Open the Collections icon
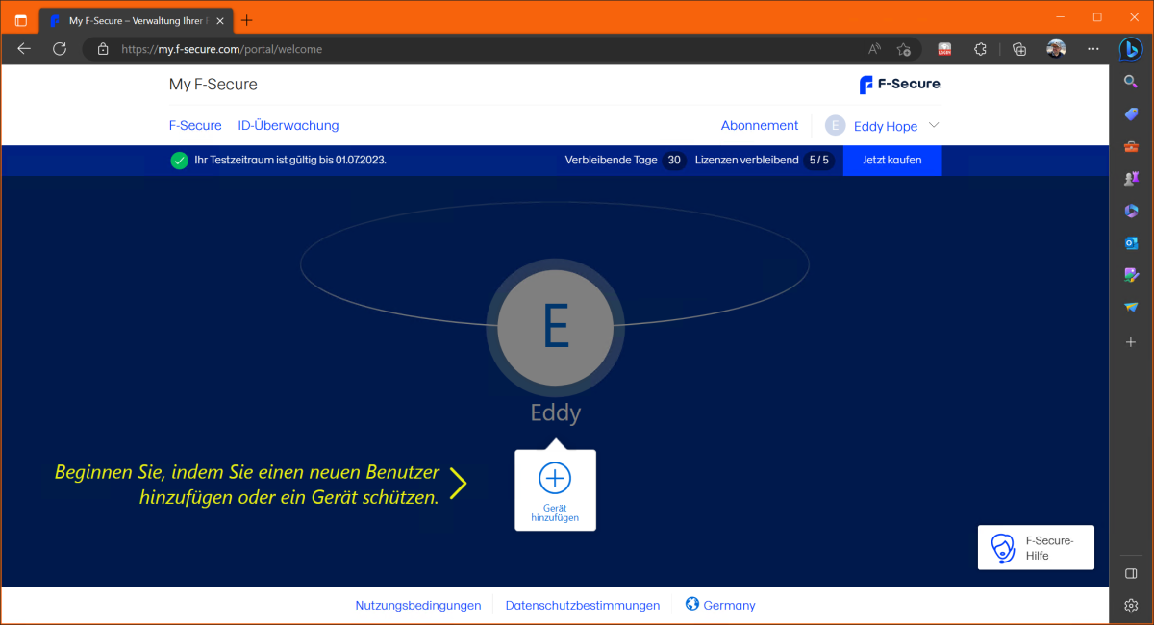Viewport: 1154px width, 625px height. [x=1019, y=49]
